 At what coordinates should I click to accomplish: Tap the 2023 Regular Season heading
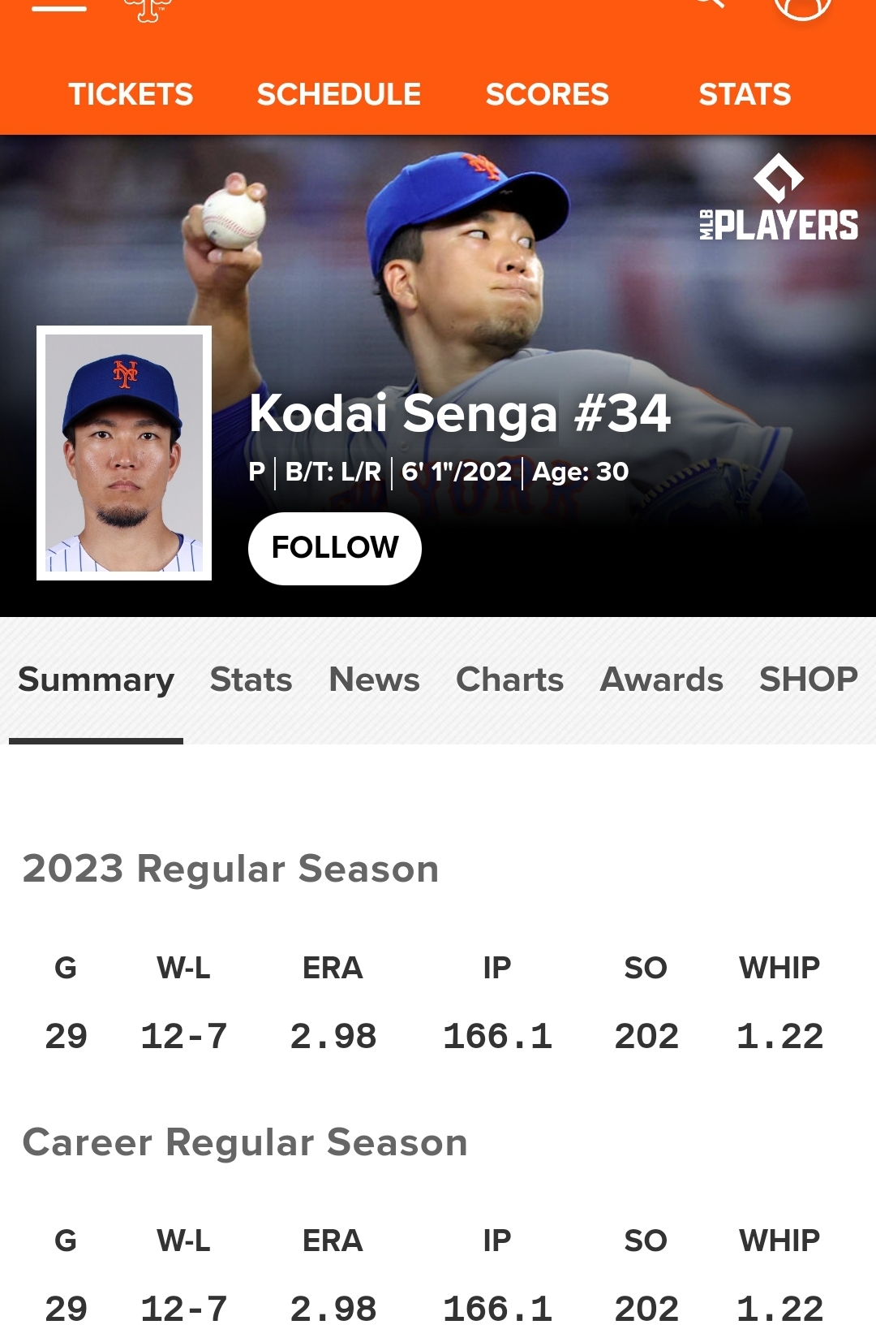pyautogui.click(x=230, y=869)
